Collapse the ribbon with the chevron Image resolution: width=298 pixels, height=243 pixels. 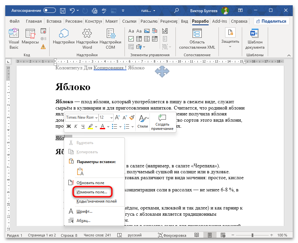point(289,55)
